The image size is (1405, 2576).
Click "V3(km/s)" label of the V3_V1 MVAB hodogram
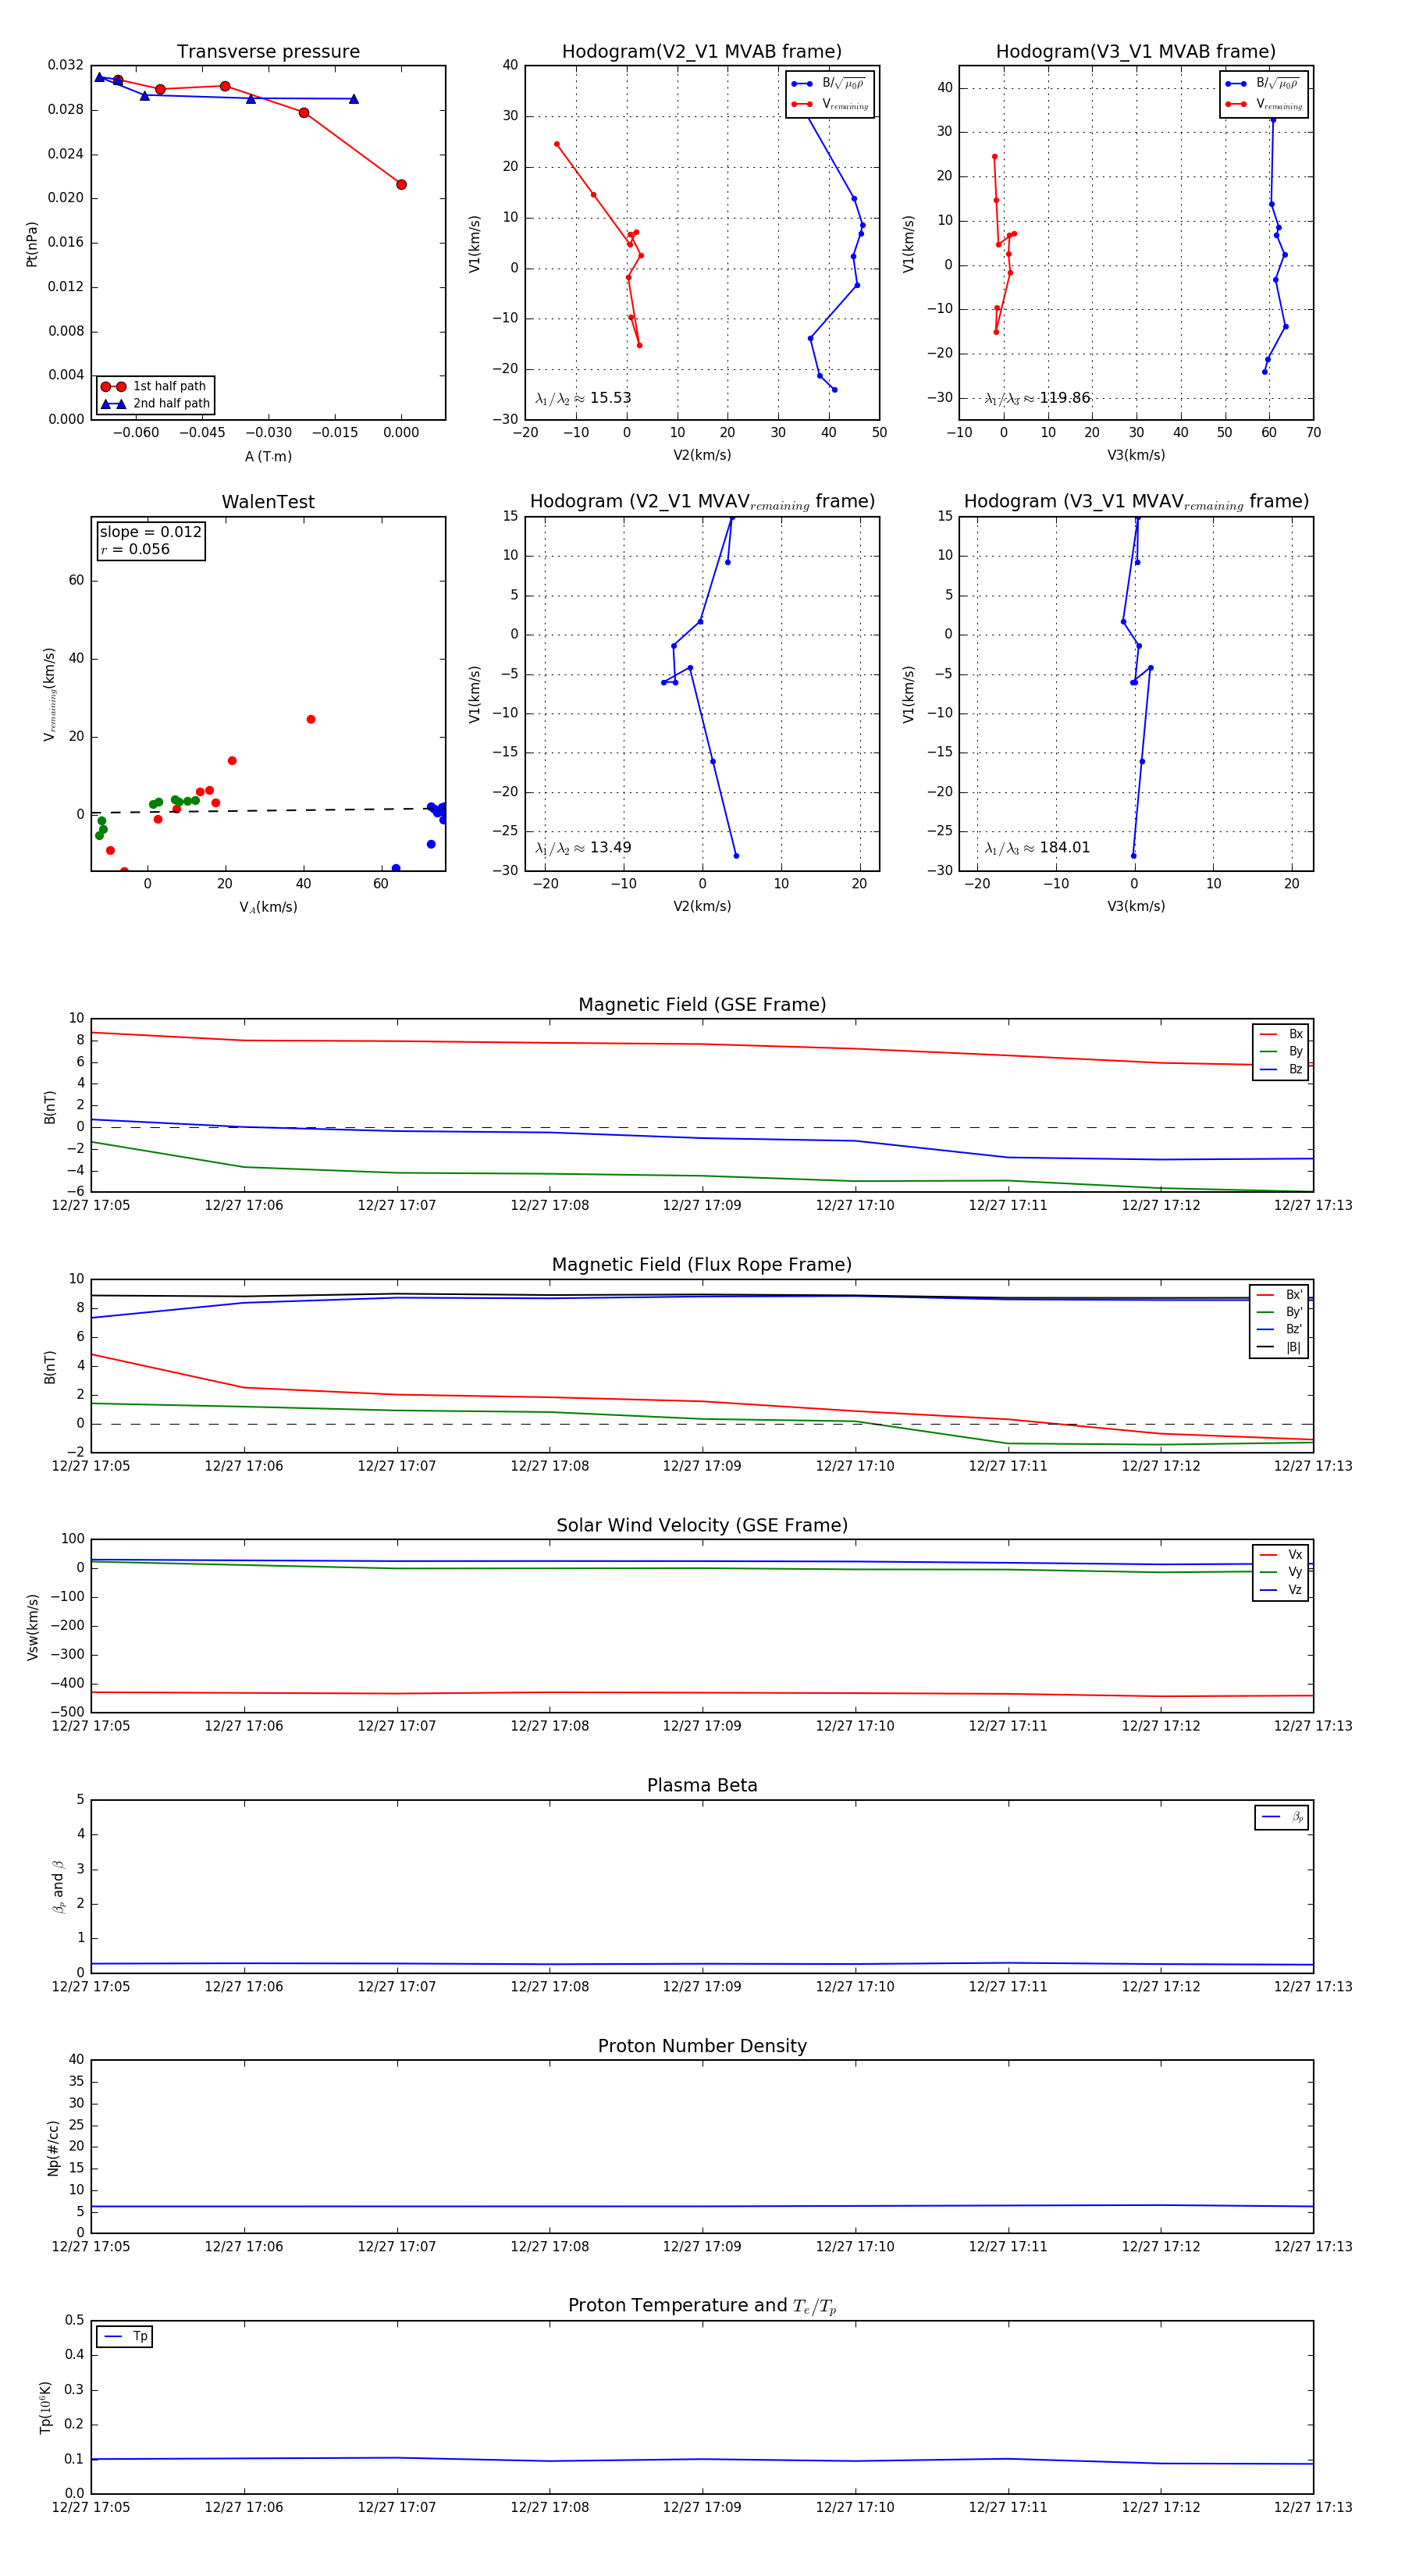tap(1136, 456)
